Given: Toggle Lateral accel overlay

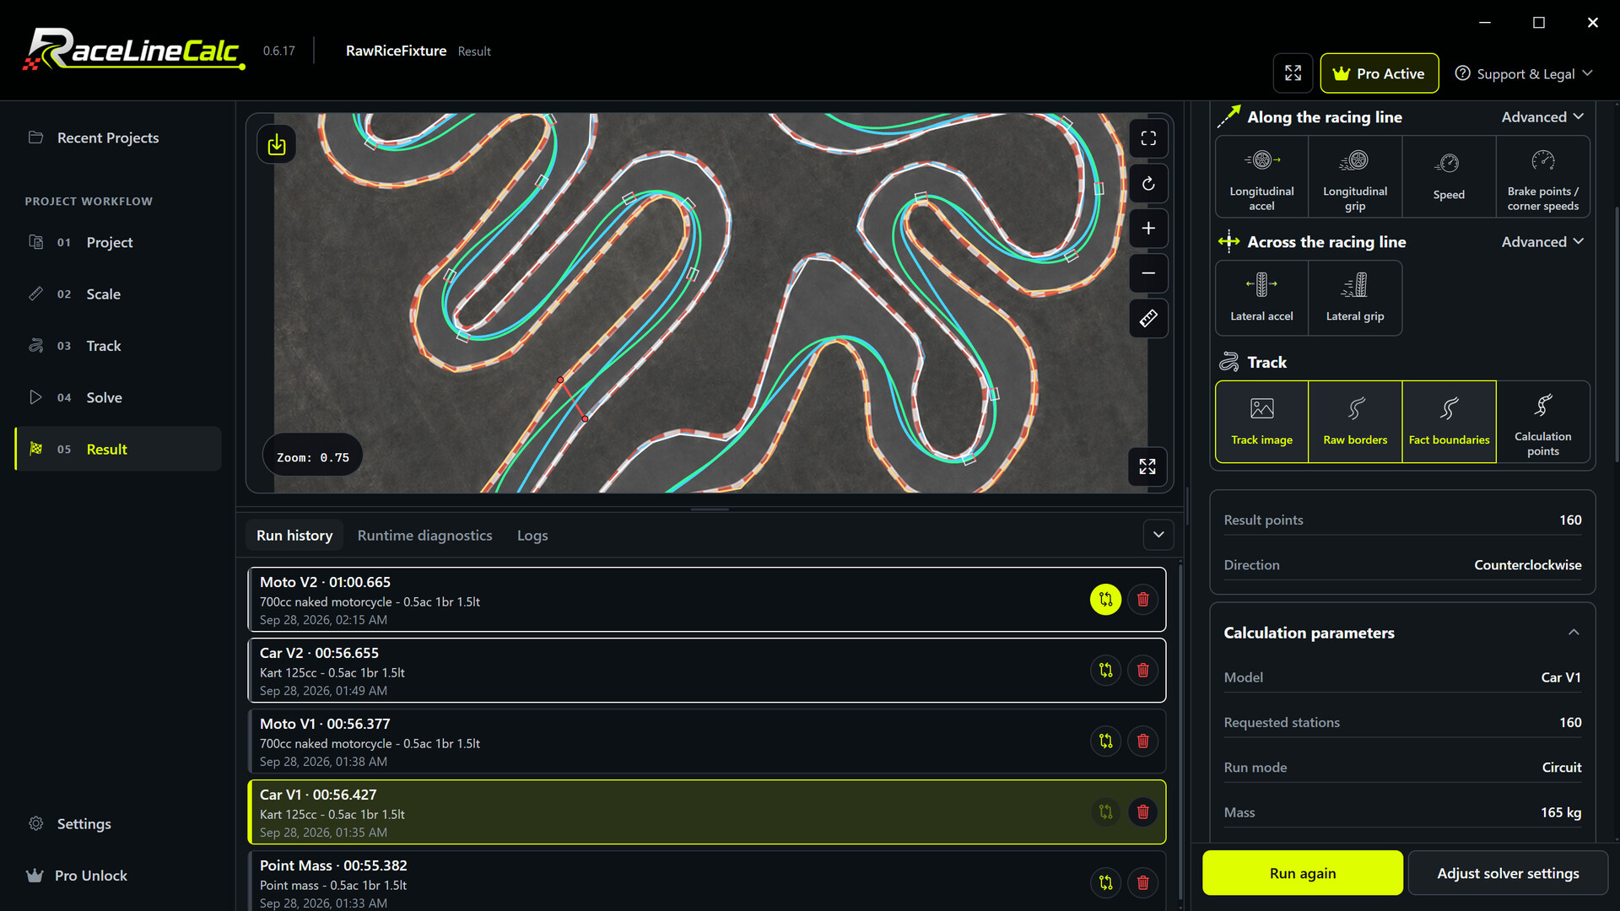Looking at the screenshot, I should pos(1261,298).
